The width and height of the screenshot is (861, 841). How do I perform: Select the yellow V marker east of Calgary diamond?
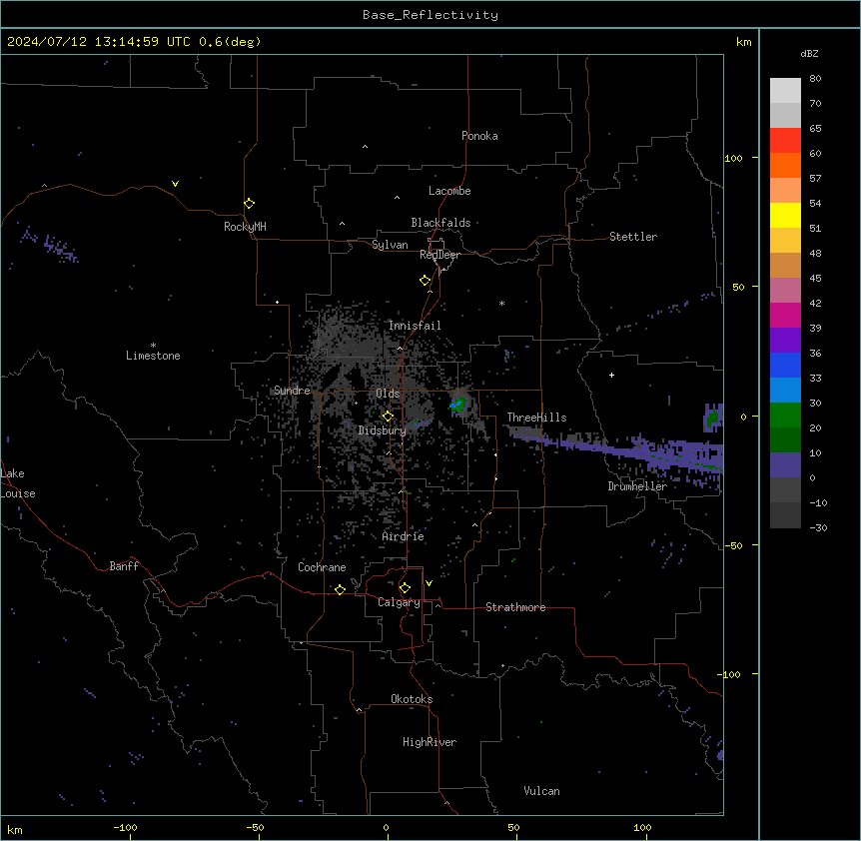pos(429,583)
